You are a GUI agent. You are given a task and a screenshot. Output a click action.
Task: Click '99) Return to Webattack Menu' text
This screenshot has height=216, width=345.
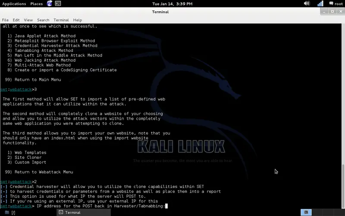(x=39, y=172)
